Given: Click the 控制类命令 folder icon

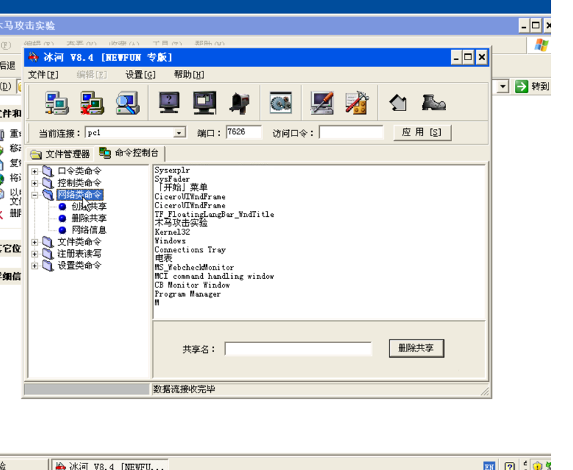Looking at the screenshot, I should [x=48, y=182].
